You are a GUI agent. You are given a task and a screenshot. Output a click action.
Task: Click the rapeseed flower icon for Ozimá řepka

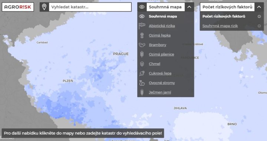point(142,35)
